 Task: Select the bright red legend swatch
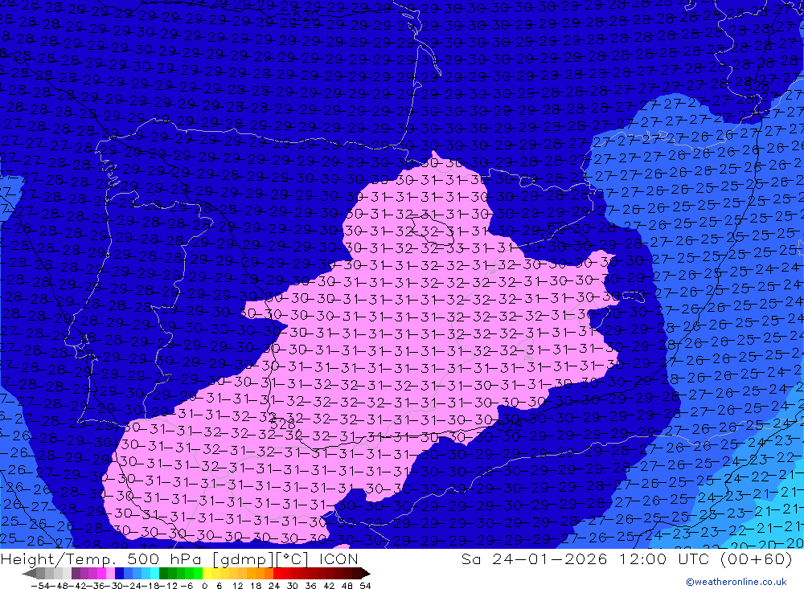[x=277, y=573]
